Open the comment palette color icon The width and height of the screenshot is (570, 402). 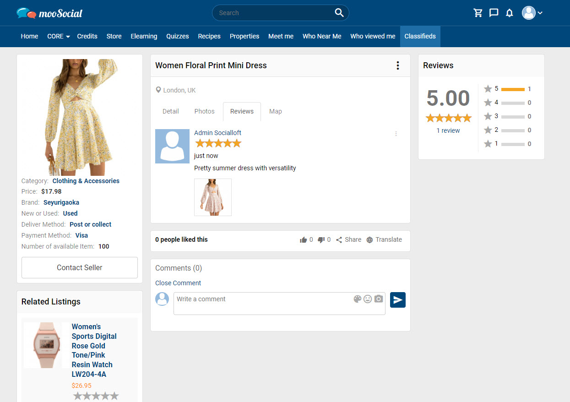tap(358, 299)
